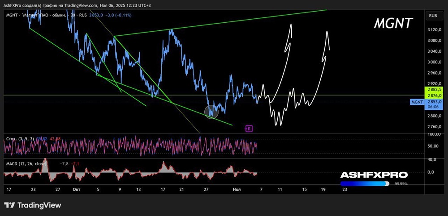Click the 2760,0 price axis label
Viewport: 448px width, 216px height.
[x=434, y=127]
